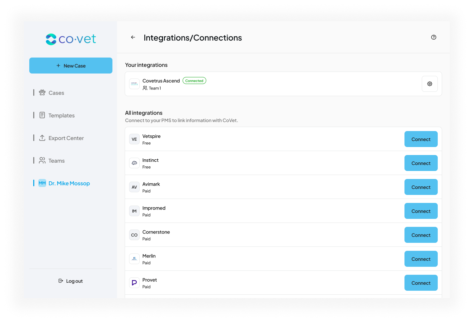Click the Templates document icon
Viewport: 471px width, 322px height.
point(42,115)
